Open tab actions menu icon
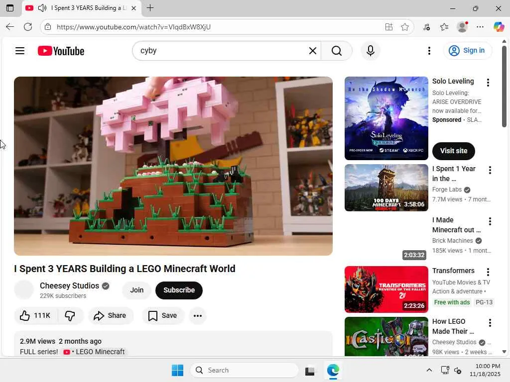The width and height of the screenshot is (510, 382). (10, 8)
